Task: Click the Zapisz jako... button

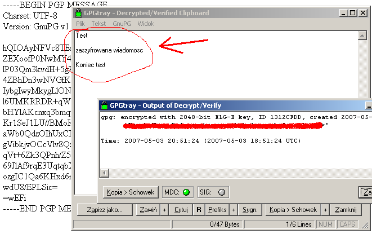Action: (105, 210)
